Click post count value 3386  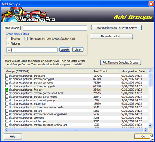tap(96, 121)
